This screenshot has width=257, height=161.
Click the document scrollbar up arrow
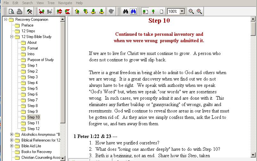[x=253, y=20]
